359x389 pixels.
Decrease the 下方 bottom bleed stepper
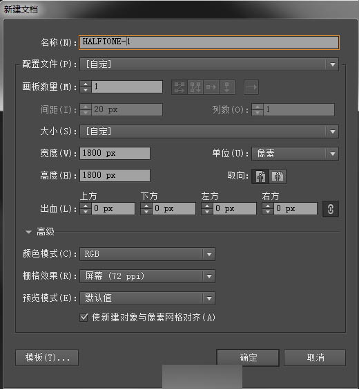tap(146, 212)
